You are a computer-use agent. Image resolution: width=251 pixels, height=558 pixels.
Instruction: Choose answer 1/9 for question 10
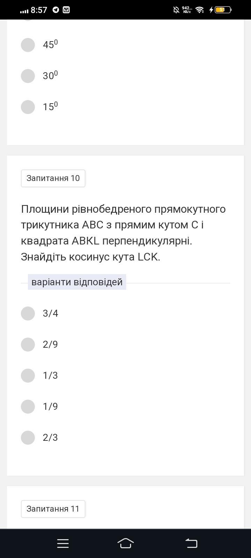[x=28, y=407]
